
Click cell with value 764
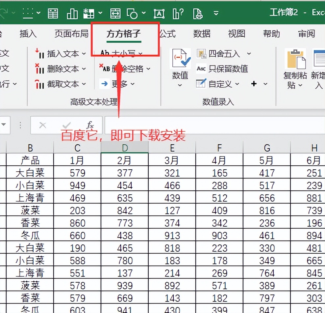tap(267, 272)
